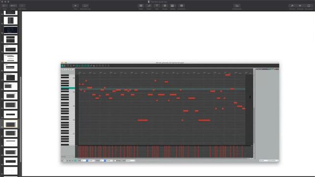Click the Collaborate toolbar button

click(x=237, y=6)
